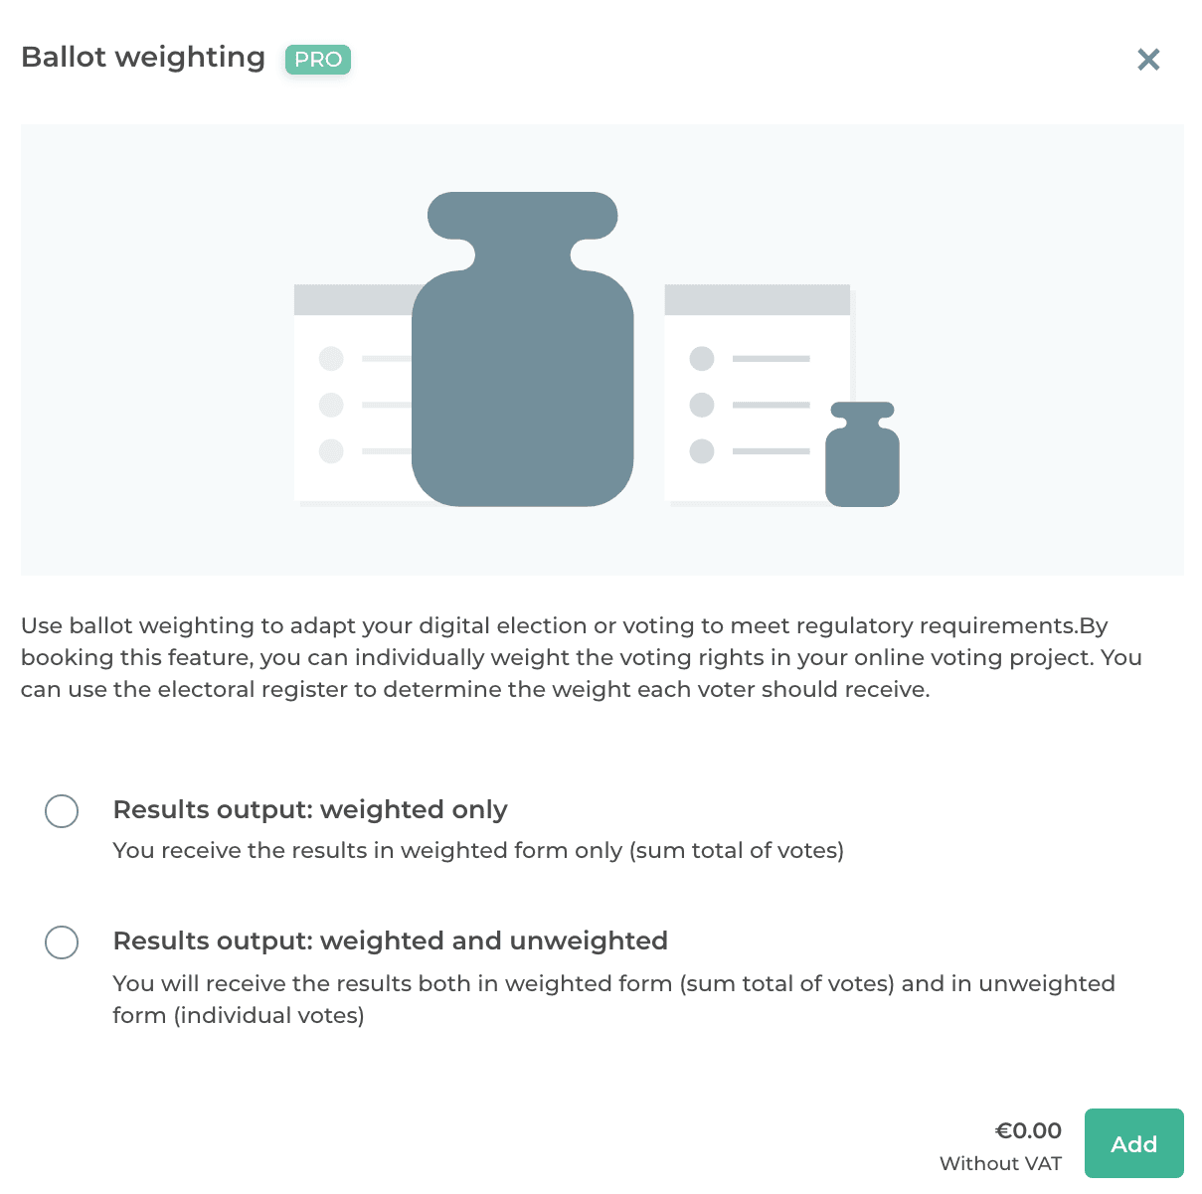This screenshot has height=1194, width=1202.
Task: Click the 'Results output: weighted only' label
Action: point(310,810)
